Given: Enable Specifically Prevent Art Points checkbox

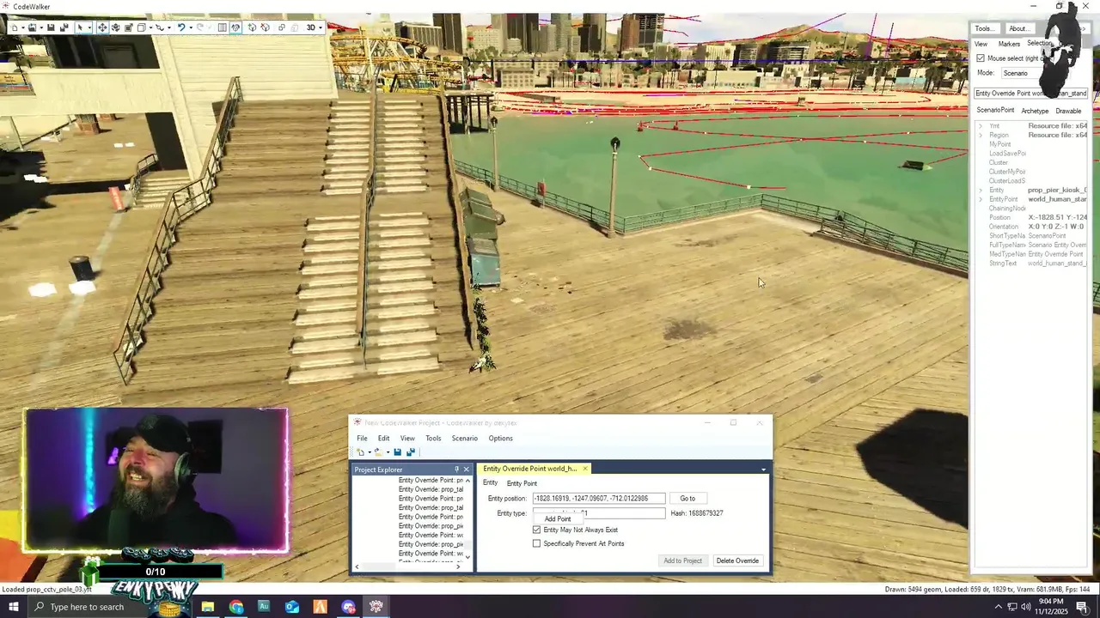Looking at the screenshot, I should [537, 543].
